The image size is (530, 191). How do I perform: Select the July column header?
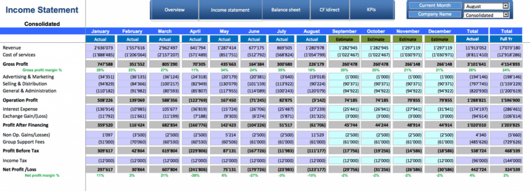coord(282,31)
